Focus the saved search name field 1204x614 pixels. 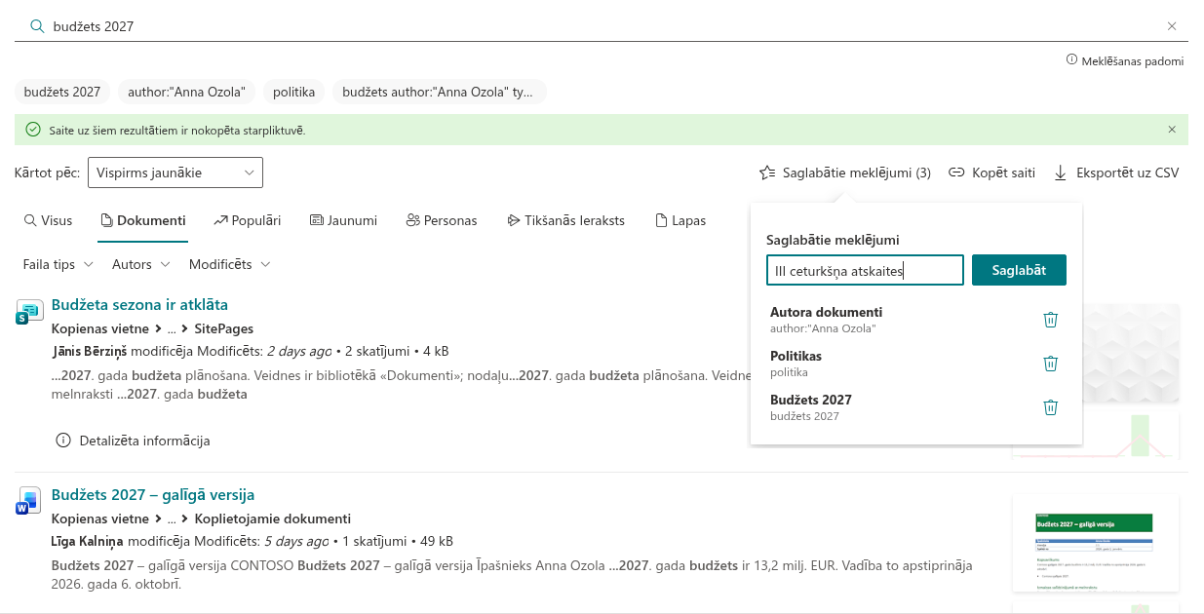click(865, 270)
